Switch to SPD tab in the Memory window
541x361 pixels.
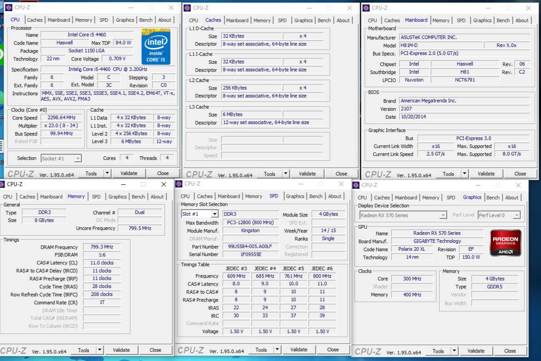coord(96,197)
